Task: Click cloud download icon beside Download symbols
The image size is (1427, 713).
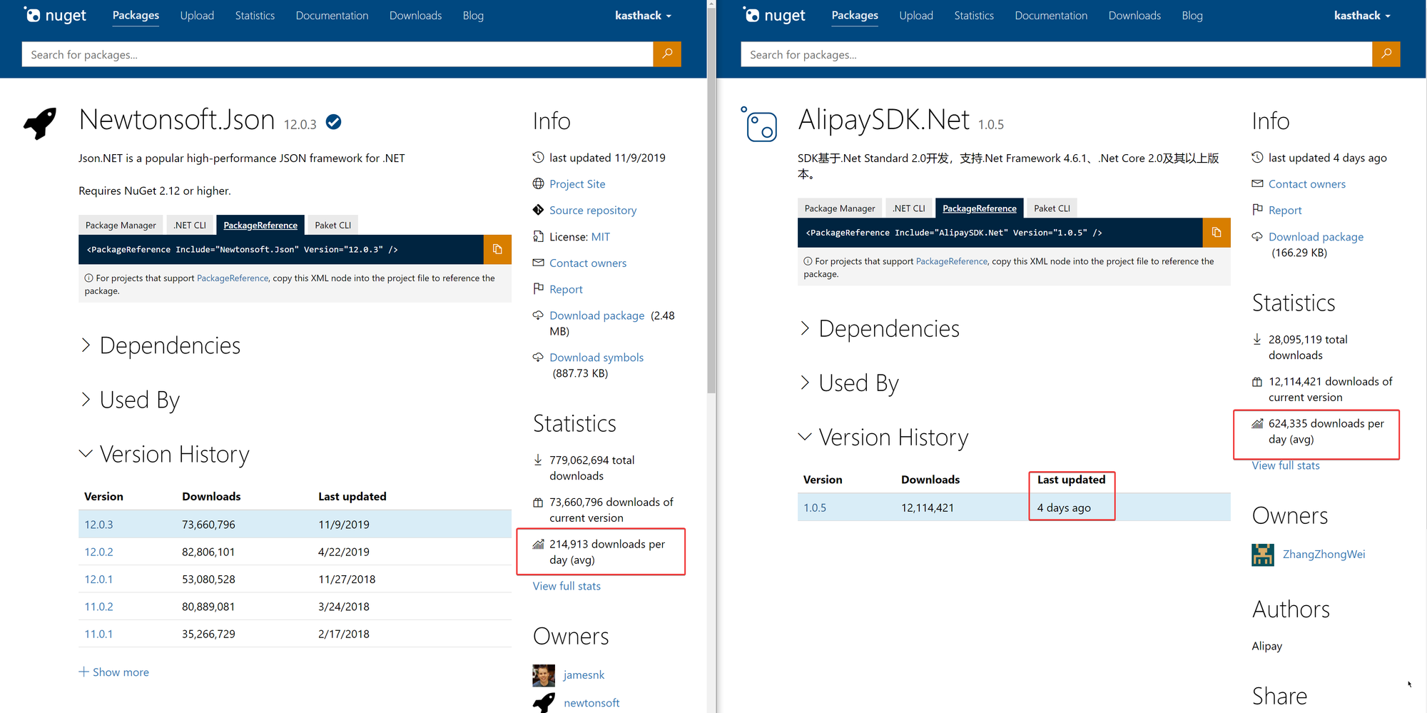Action: [539, 357]
